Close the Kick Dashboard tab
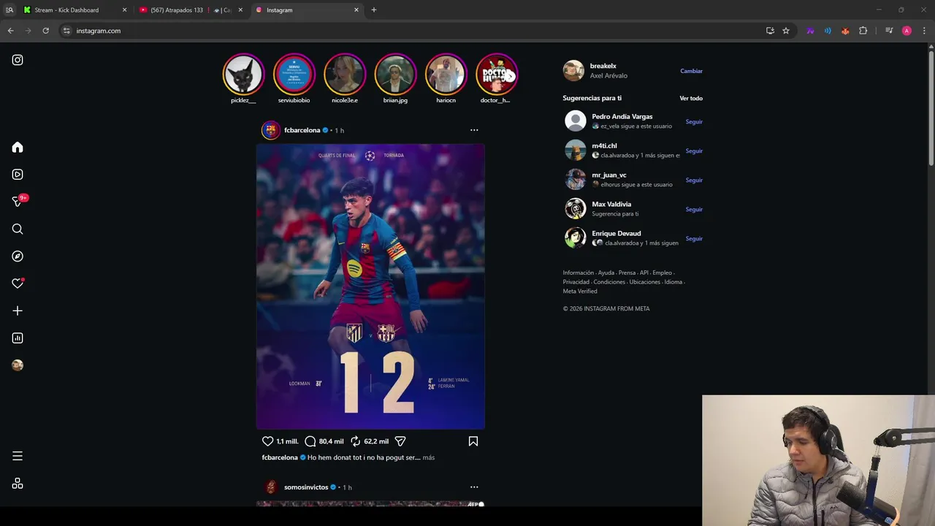Viewport: 935px width, 526px height. pyautogui.click(x=124, y=10)
